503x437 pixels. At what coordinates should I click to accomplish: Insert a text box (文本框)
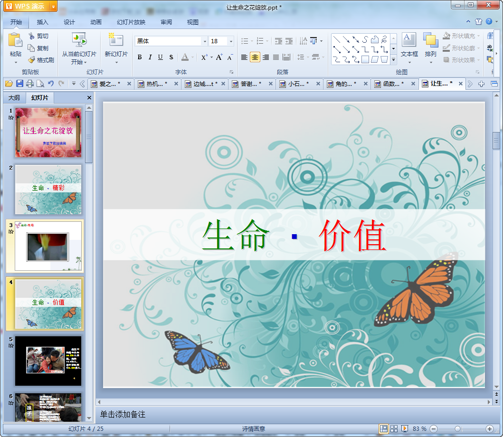[409, 45]
